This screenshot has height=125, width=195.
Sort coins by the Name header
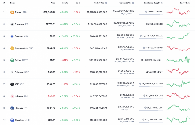[x=13, y=3]
